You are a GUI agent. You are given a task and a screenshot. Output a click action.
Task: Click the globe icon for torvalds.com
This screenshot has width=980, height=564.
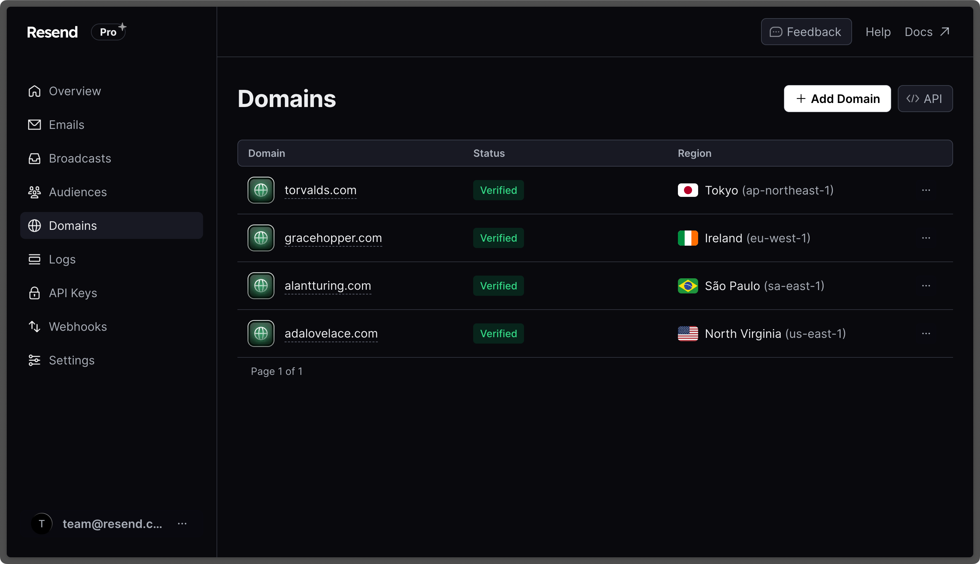261,189
